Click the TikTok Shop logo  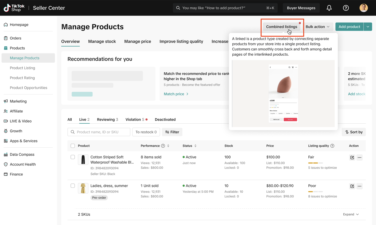(14, 8)
